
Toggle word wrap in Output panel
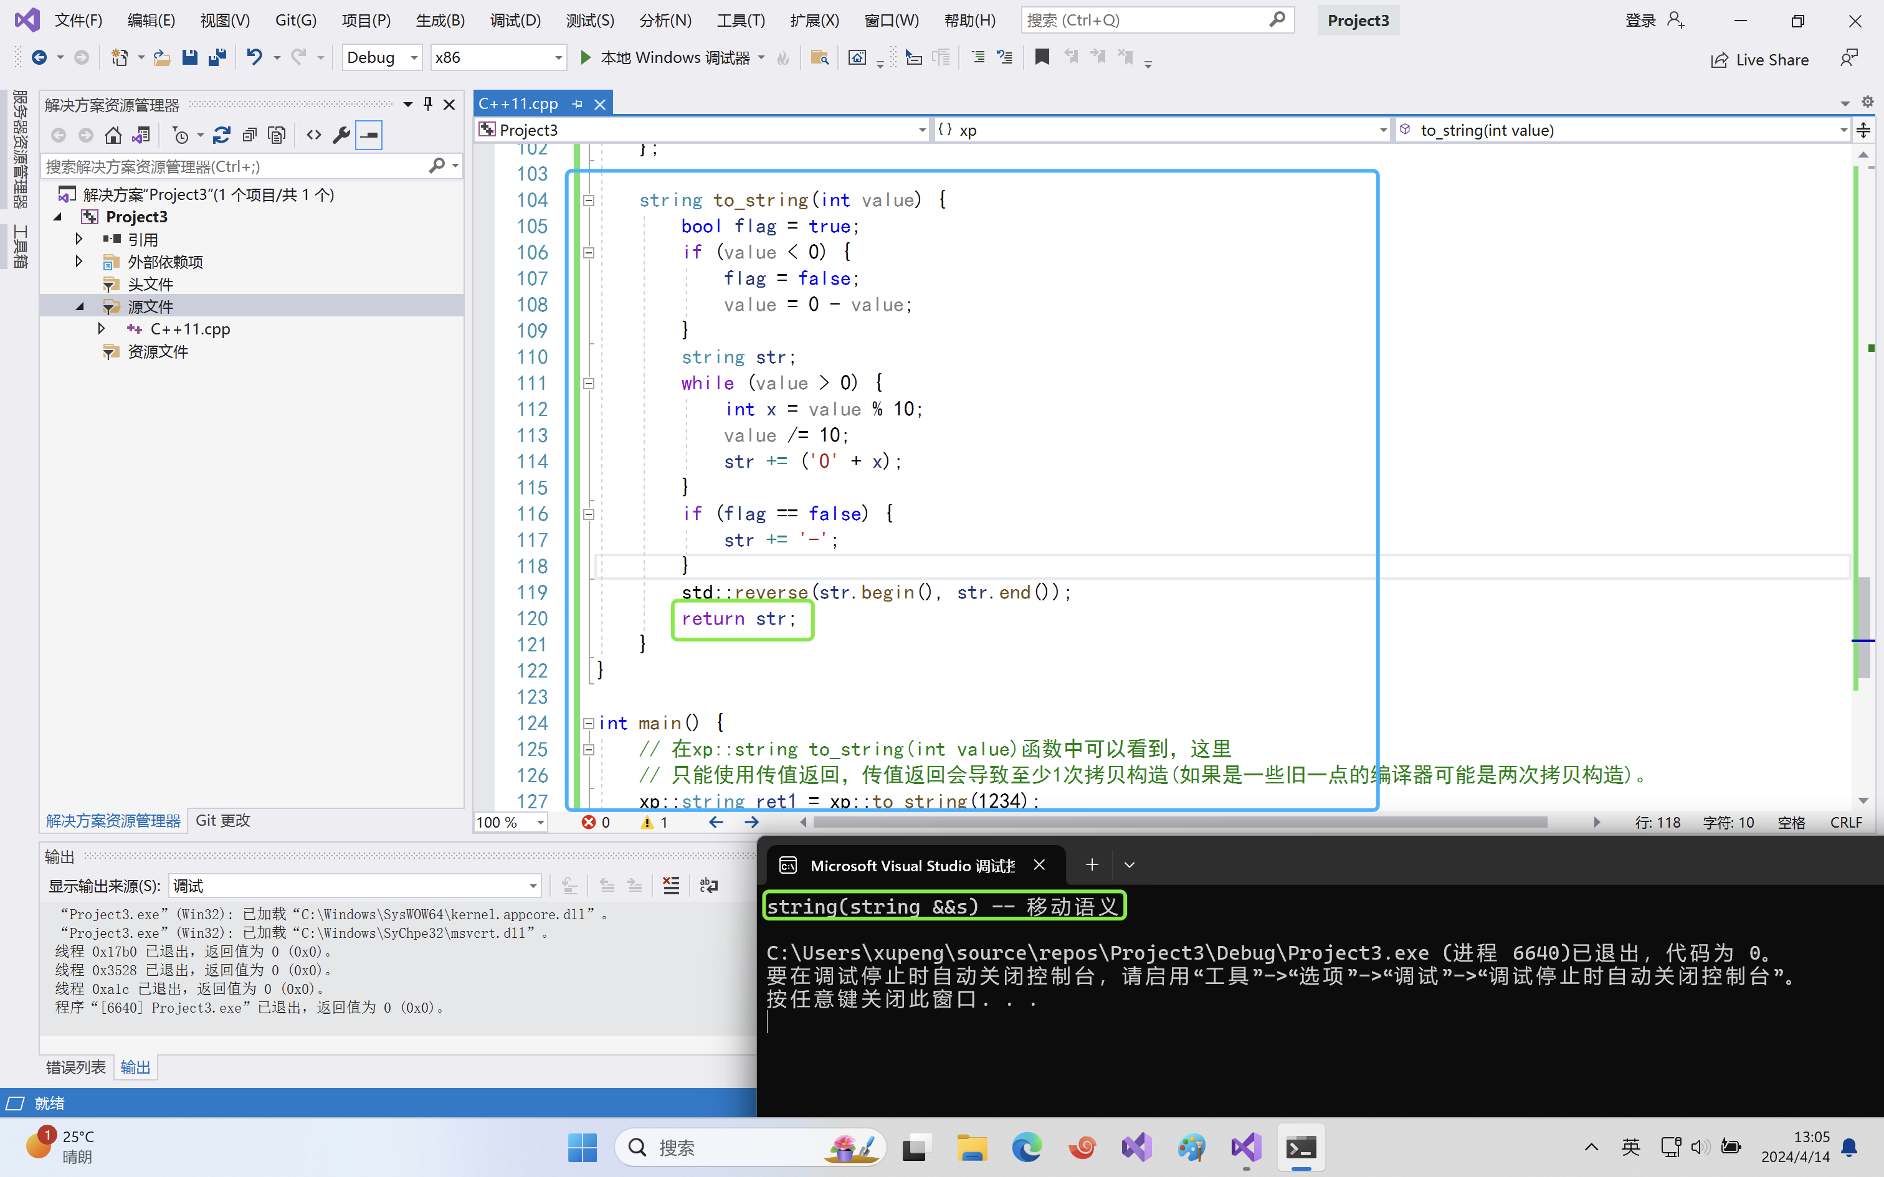pyautogui.click(x=708, y=886)
